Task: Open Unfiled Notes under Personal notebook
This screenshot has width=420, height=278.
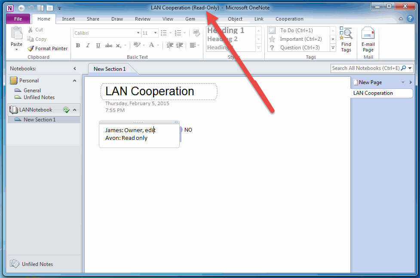Action: pos(39,97)
